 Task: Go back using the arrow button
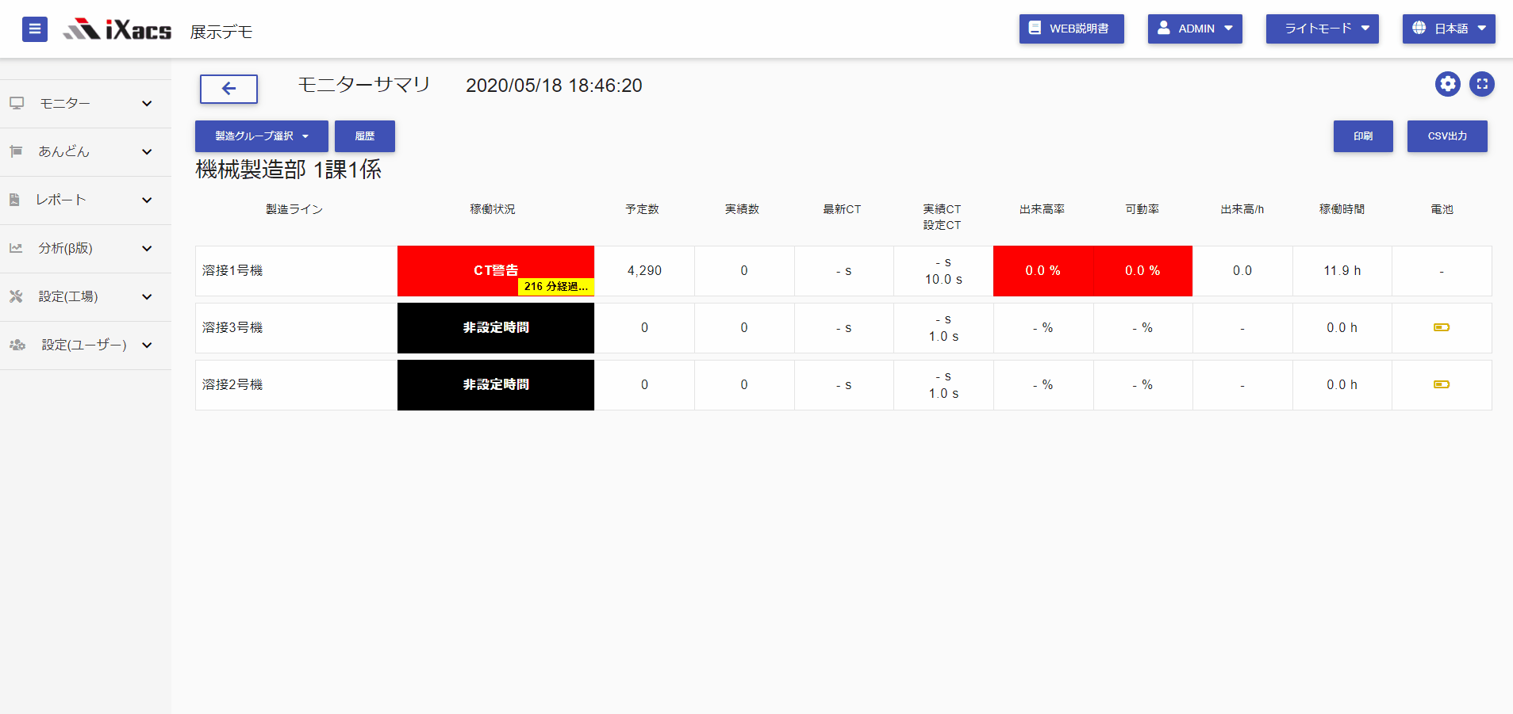pyautogui.click(x=228, y=89)
